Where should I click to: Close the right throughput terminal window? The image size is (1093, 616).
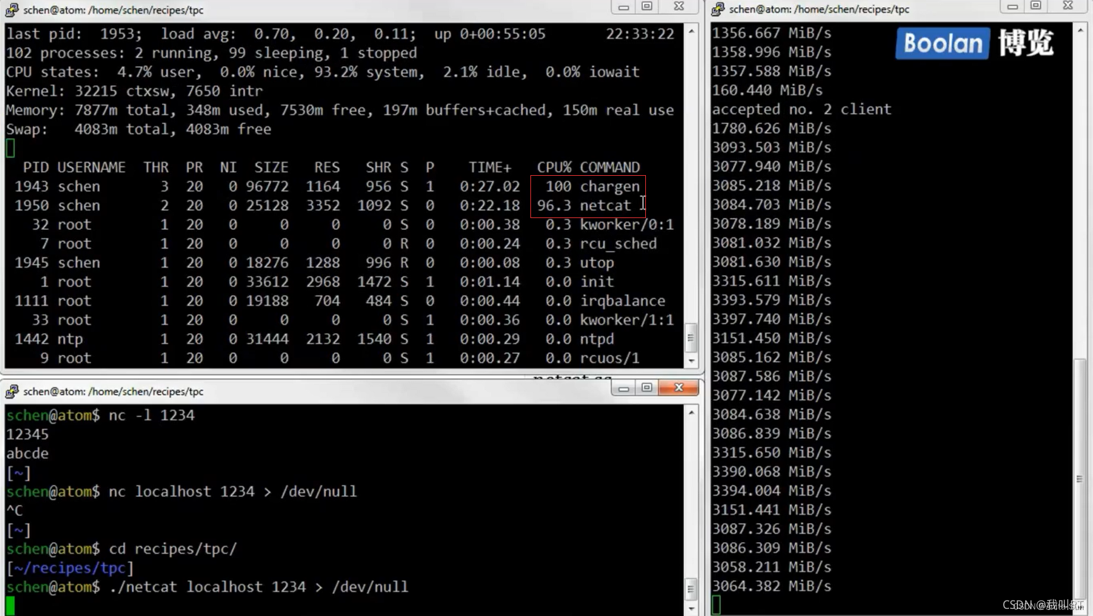click(1068, 6)
